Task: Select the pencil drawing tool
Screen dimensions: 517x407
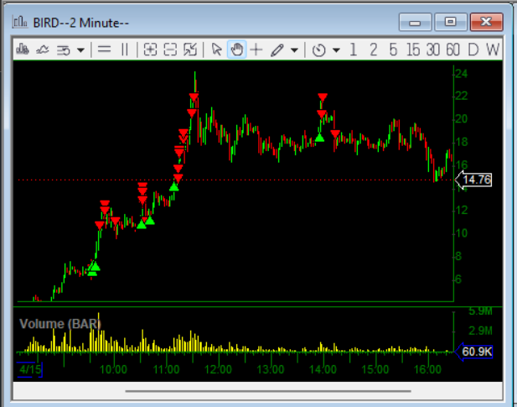Action: click(277, 50)
